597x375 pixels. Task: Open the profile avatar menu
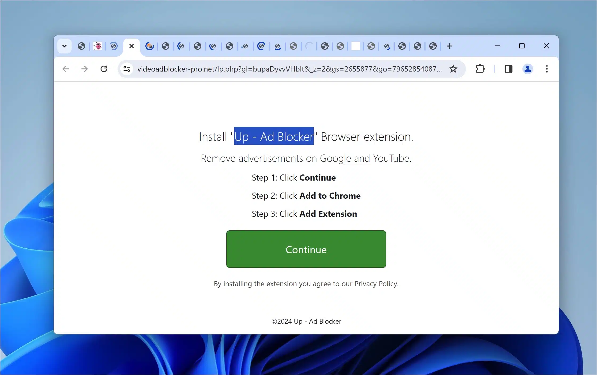[528, 69]
